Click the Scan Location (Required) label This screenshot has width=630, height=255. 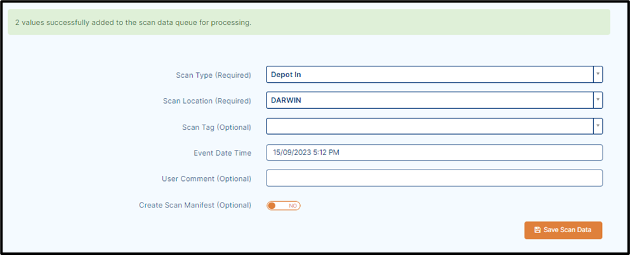[x=207, y=101]
